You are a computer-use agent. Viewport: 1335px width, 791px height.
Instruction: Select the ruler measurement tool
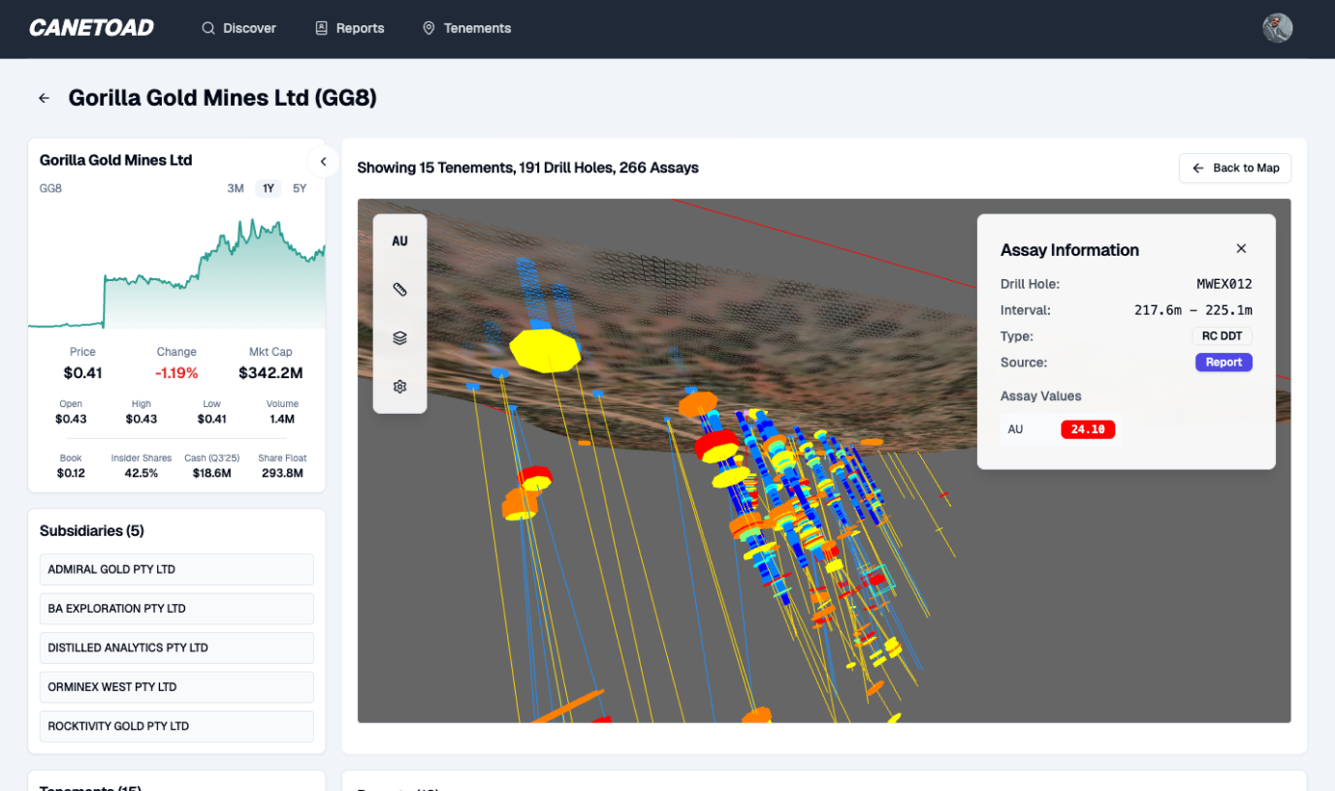[x=399, y=290]
